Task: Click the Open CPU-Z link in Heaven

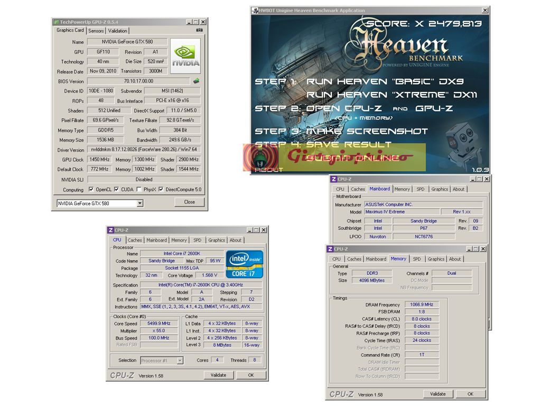Action: [x=344, y=108]
